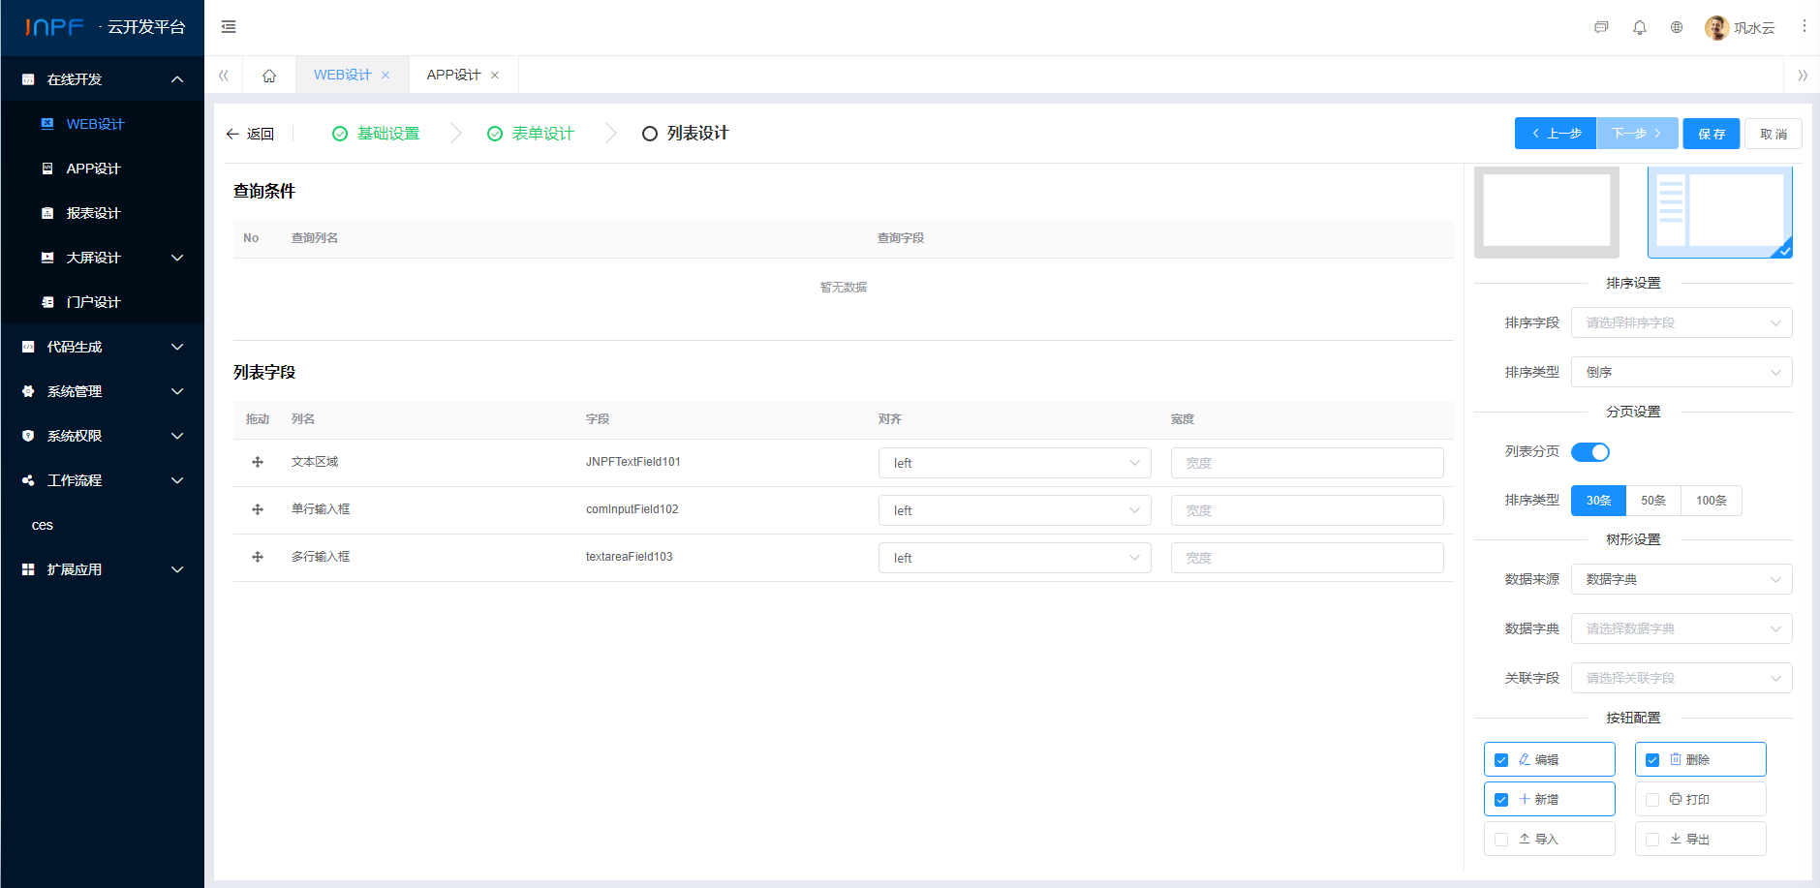
Task: Open the 数据来源 dropdown
Action: point(1681,579)
